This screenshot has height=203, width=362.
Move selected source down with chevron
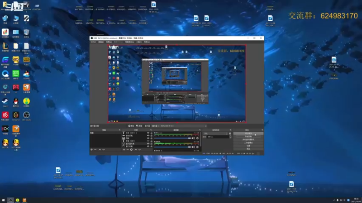point(139,150)
